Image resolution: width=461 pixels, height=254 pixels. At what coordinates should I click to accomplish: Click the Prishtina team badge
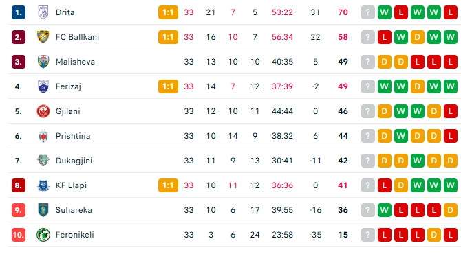tap(43, 136)
